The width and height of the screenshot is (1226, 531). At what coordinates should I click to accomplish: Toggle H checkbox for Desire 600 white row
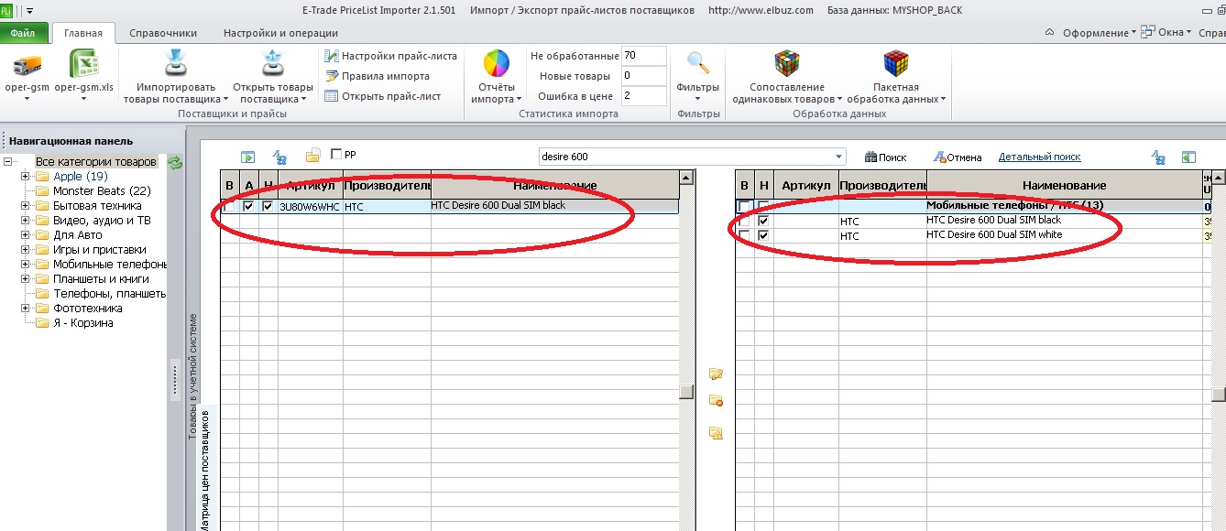click(764, 236)
